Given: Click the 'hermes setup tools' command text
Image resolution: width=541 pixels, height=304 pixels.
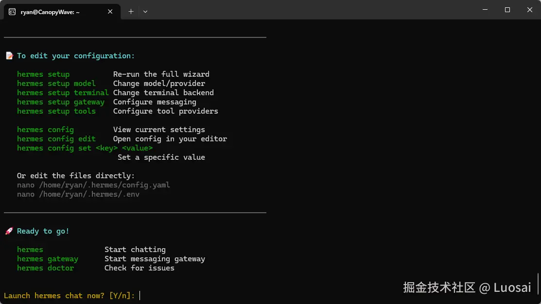Looking at the screenshot, I should pos(56,111).
